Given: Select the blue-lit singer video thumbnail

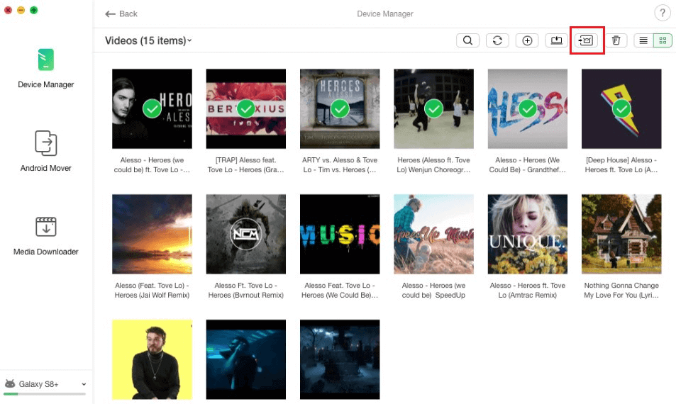Looking at the screenshot, I should [245, 359].
